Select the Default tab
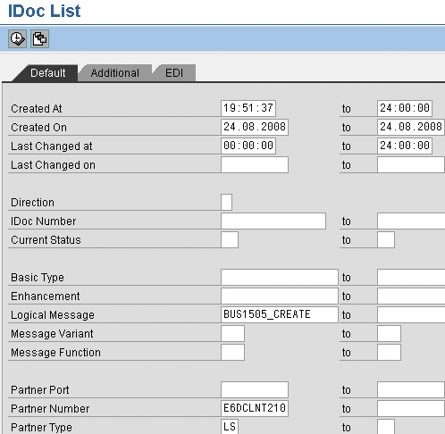 click(x=47, y=73)
